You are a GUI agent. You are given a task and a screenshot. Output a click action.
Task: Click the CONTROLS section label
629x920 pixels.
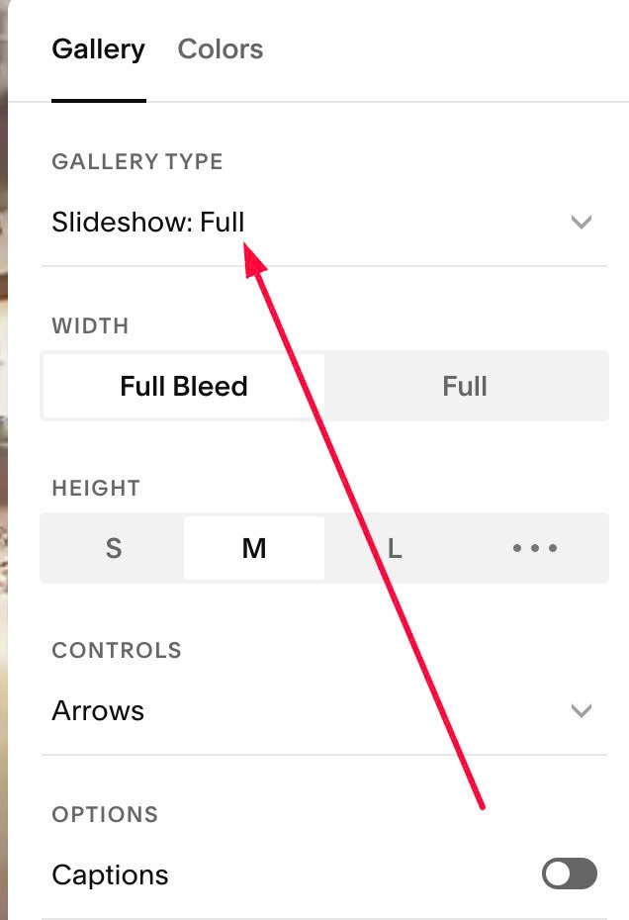click(x=117, y=650)
